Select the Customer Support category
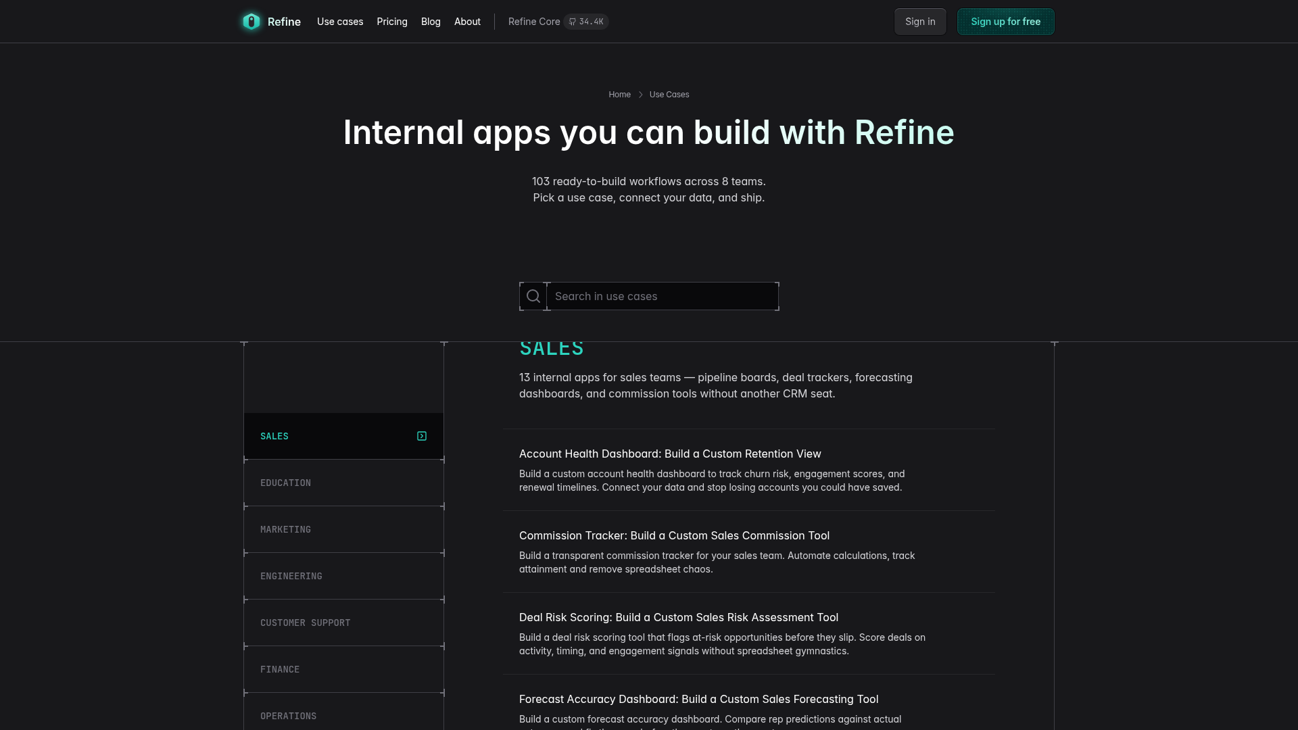1298x730 pixels. (x=343, y=623)
